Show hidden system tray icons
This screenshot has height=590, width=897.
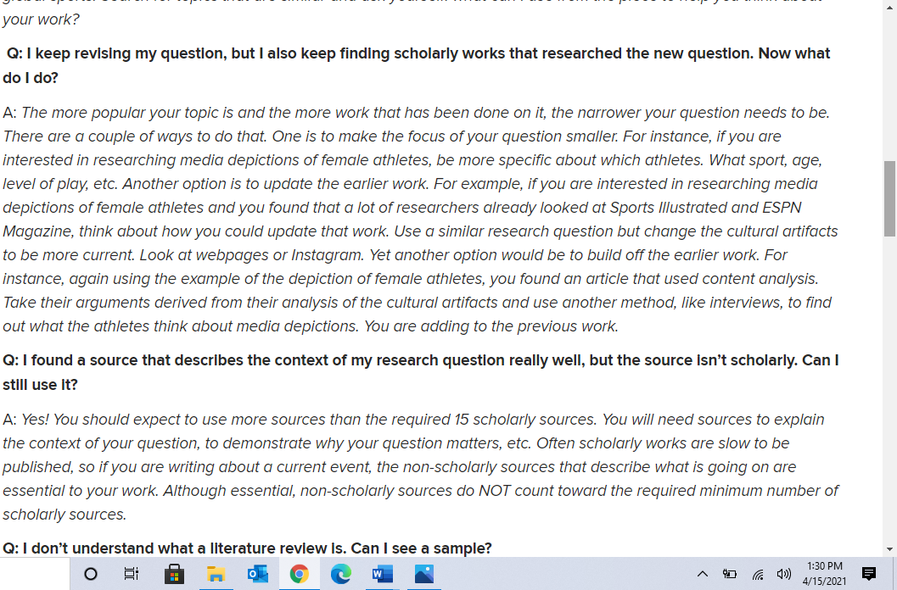click(x=702, y=574)
